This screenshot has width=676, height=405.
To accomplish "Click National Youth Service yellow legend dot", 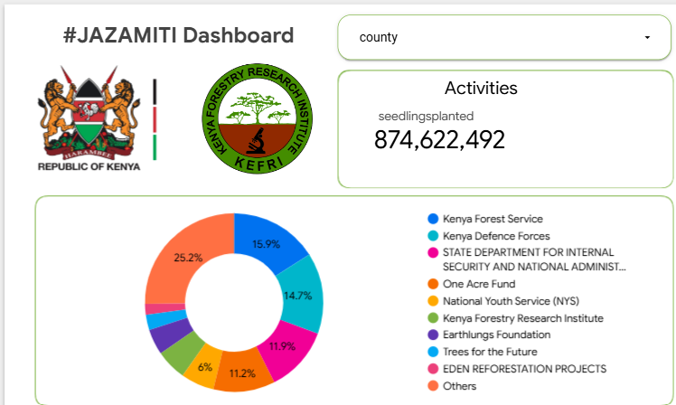I will click(x=433, y=301).
